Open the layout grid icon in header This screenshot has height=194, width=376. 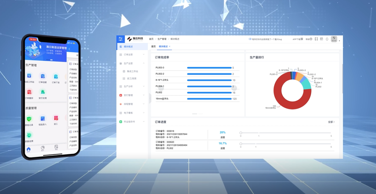click(322, 39)
